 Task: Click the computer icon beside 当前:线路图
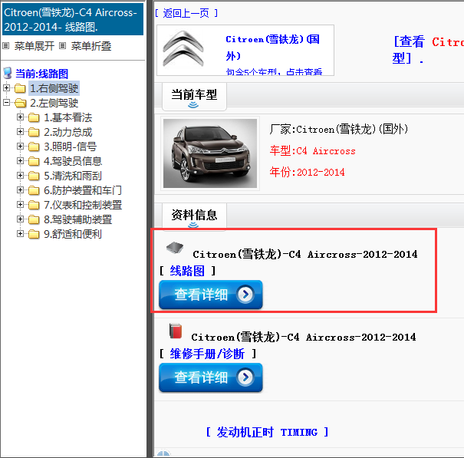click(x=8, y=73)
